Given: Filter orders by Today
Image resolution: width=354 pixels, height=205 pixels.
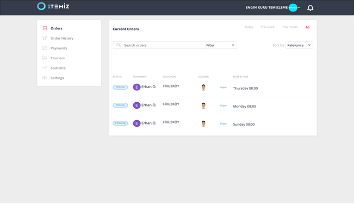Looking at the screenshot, I should [x=249, y=27].
